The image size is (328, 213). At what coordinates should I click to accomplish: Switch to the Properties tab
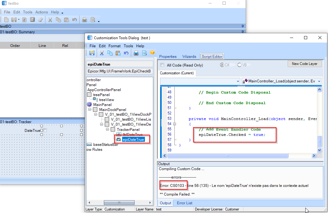point(168,57)
